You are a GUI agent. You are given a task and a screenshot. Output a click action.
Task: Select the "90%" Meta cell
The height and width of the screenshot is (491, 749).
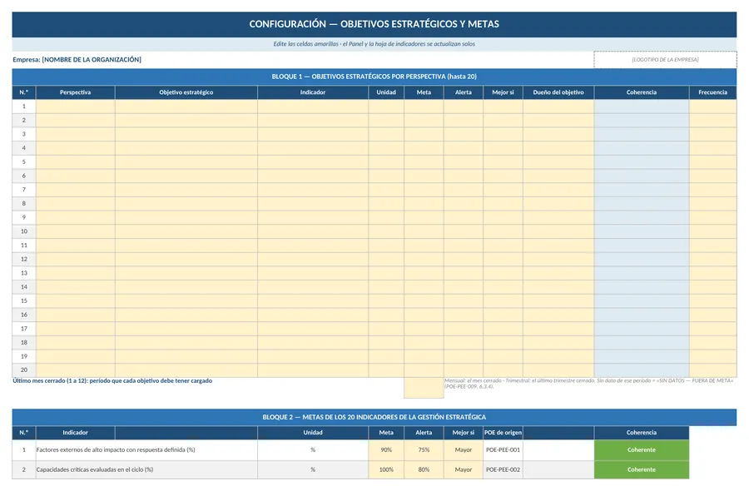click(386, 450)
